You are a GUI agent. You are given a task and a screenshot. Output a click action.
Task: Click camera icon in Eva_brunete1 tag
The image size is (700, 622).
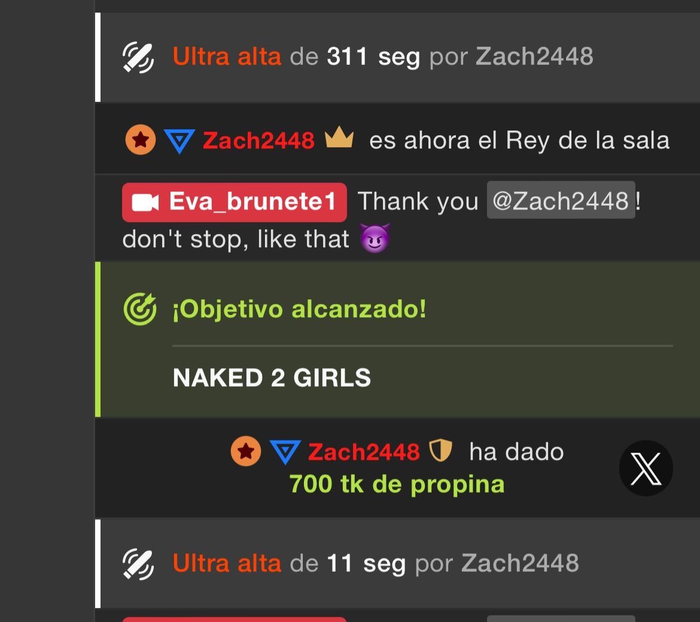point(145,202)
